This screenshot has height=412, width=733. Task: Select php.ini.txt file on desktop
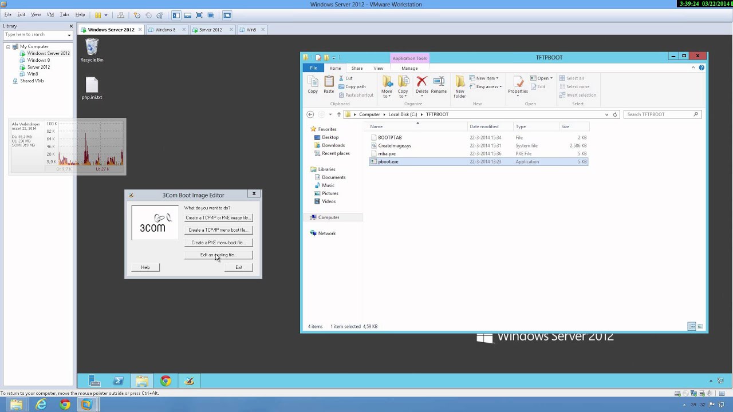pos(92,89)
